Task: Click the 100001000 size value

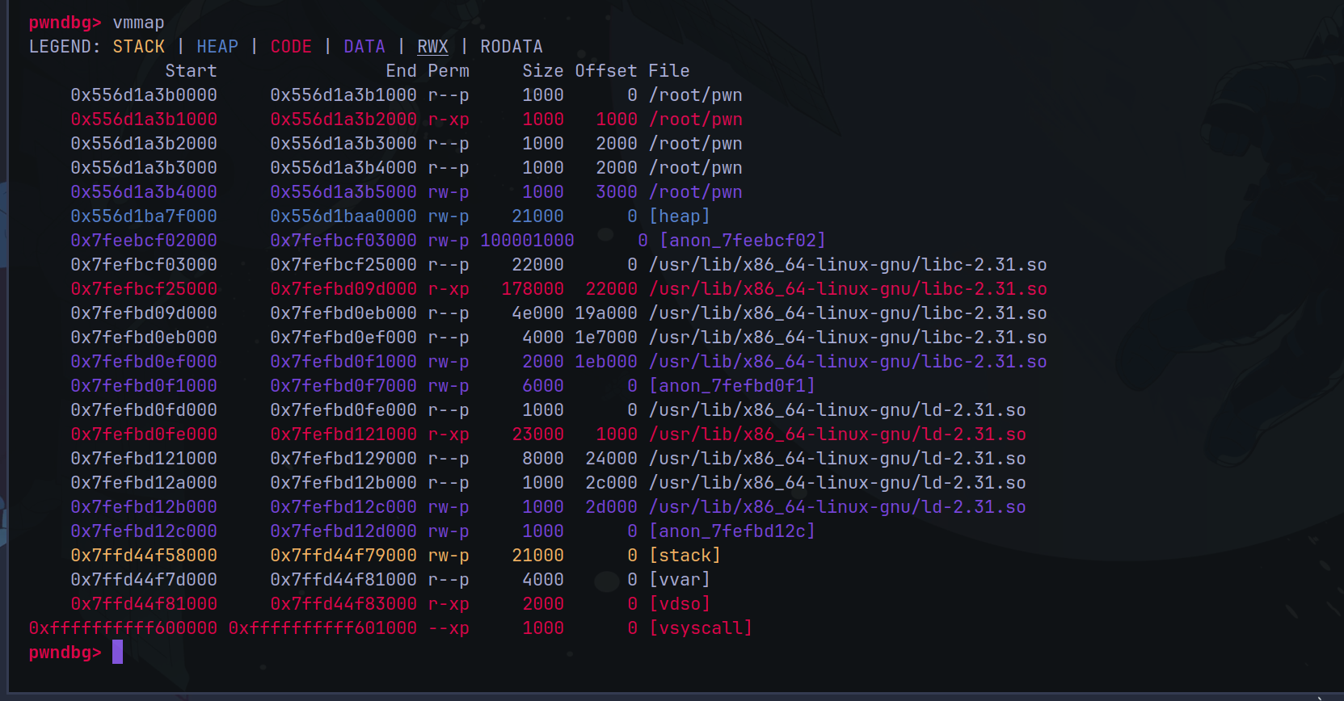Action: point(527,241)
